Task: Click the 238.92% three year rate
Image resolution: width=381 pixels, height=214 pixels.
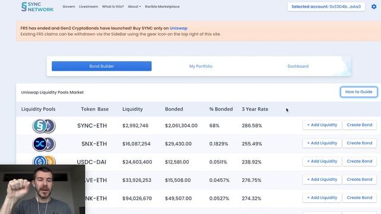Action: coord(251,162)
